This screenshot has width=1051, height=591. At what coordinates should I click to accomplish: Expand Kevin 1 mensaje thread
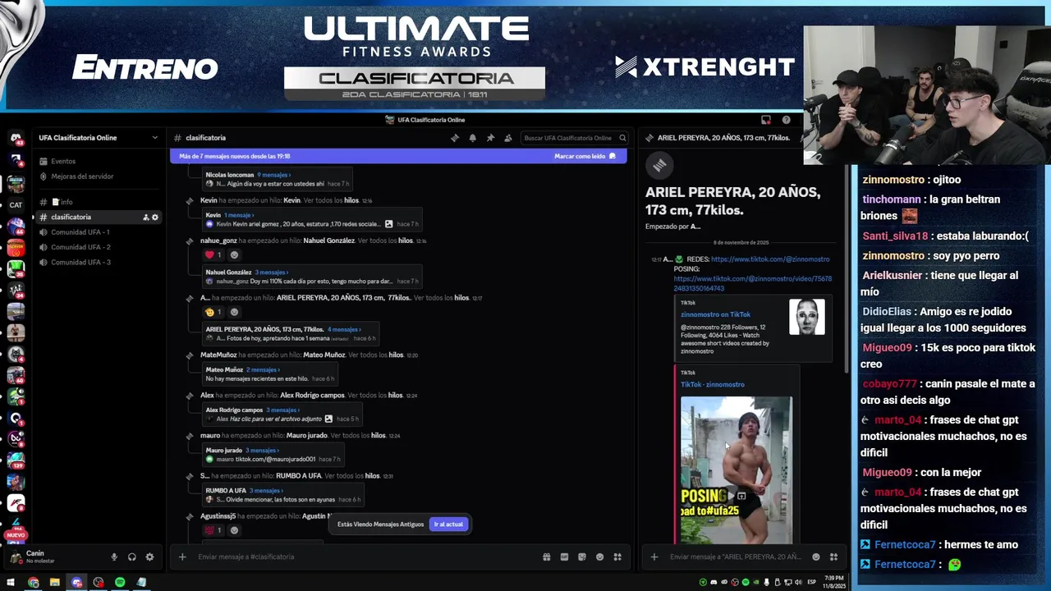237,215
